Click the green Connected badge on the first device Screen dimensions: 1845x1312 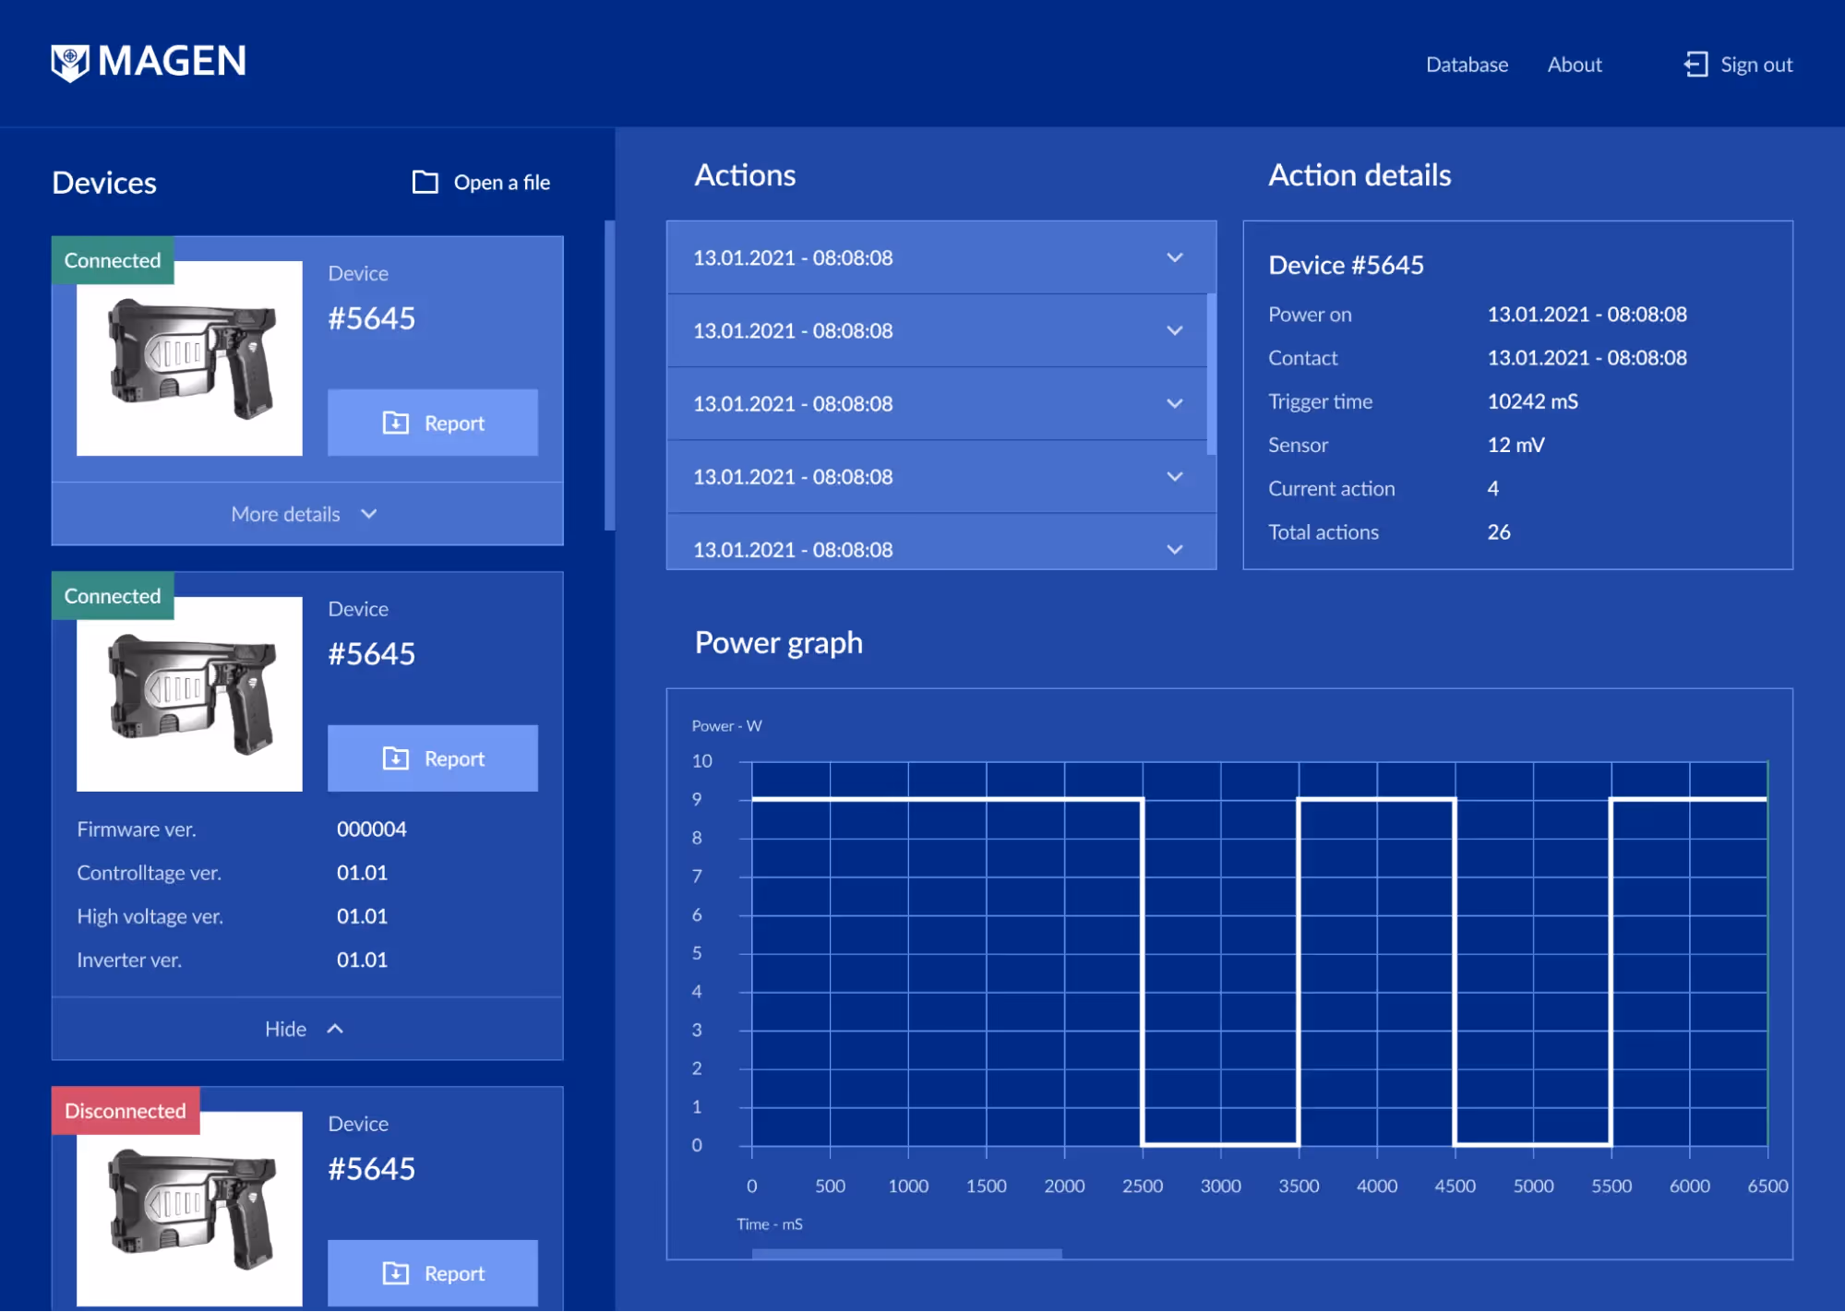tap(112, 259)
